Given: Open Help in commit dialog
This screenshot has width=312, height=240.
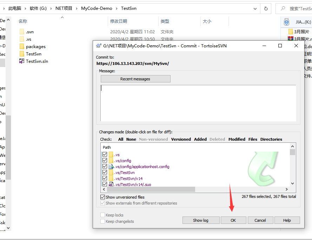Looking at the screenshot, I should coord(287,220).
